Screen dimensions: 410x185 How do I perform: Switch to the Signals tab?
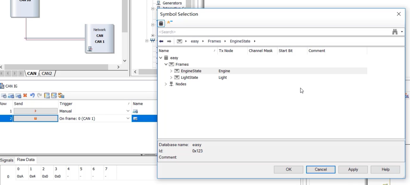click(x=7, y=160)
